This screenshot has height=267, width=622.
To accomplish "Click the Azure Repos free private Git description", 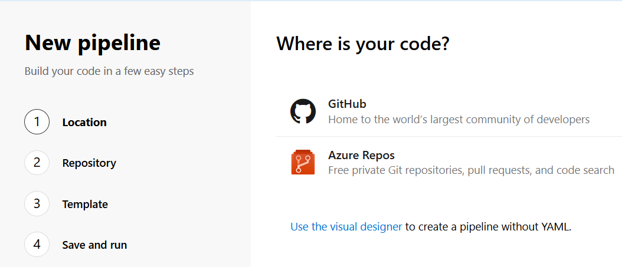I will click(471, 170).
